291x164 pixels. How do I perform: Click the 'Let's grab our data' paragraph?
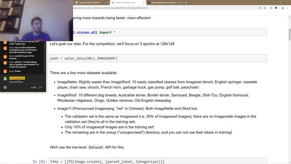point(112,44)
